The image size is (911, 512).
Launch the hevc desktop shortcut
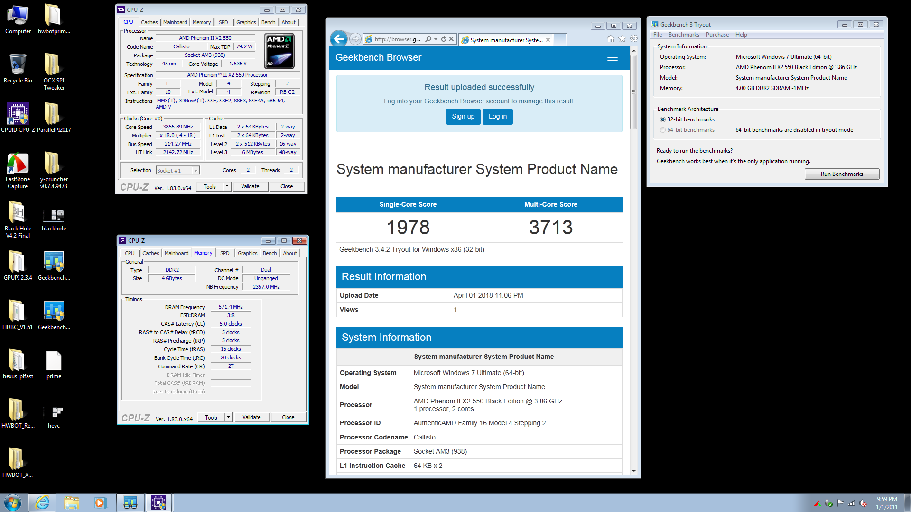click(x=54, y=416)
